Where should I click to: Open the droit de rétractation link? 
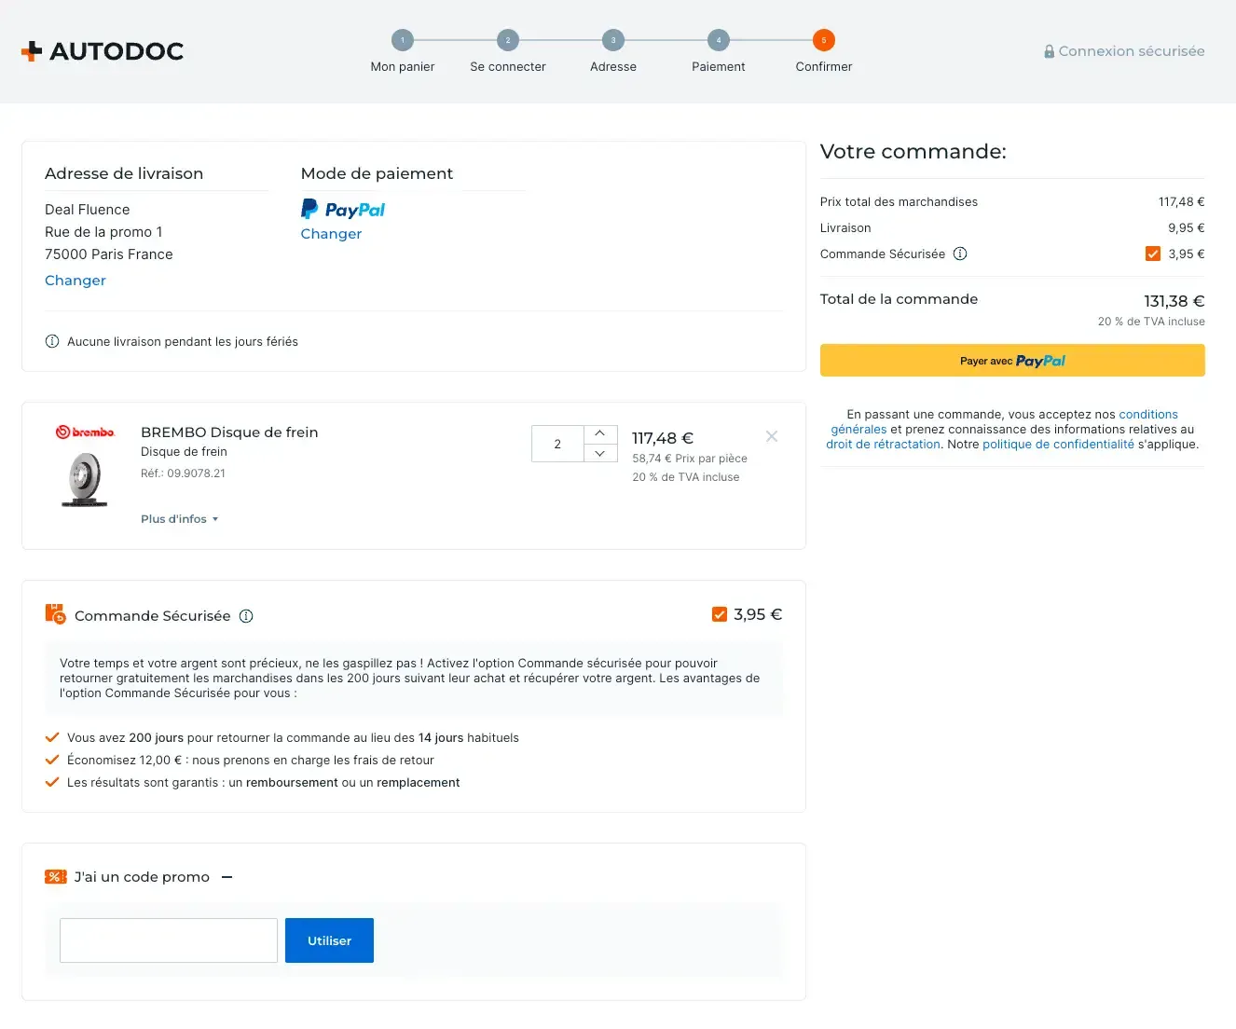pyautogui.click(x=884, y=445)
